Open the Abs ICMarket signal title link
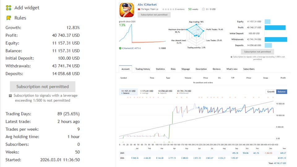 [x=147, y=5]
